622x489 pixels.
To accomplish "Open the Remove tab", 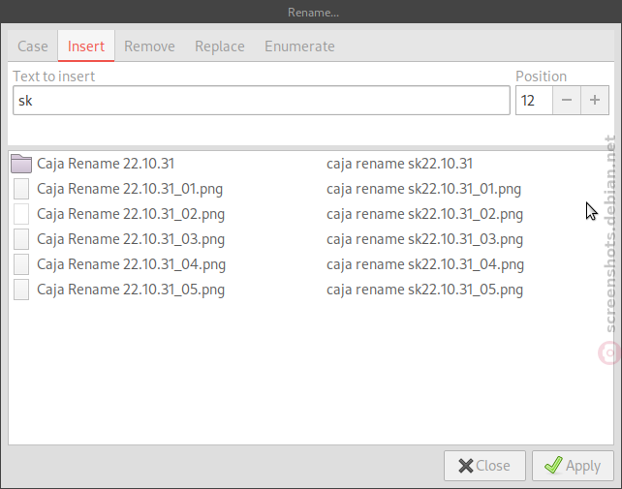I will coord(149,46).
